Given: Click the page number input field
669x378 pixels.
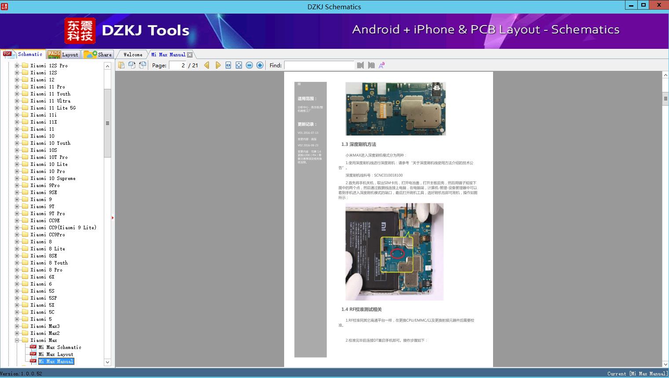Looking at the screenshot, I should (x=177, y=65).
